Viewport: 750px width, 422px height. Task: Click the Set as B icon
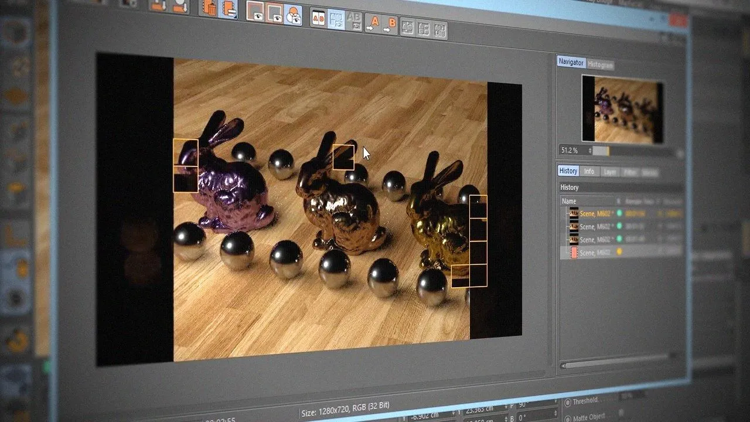coord(390,24)
